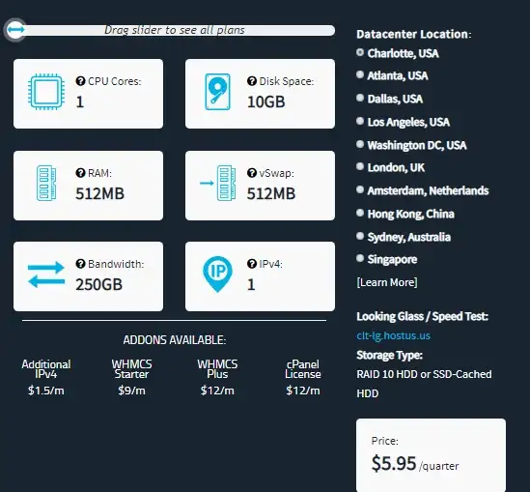This screenshot has height=492, width=530.
Task: Click the hard disk drive icon
Action: point(217,92)
